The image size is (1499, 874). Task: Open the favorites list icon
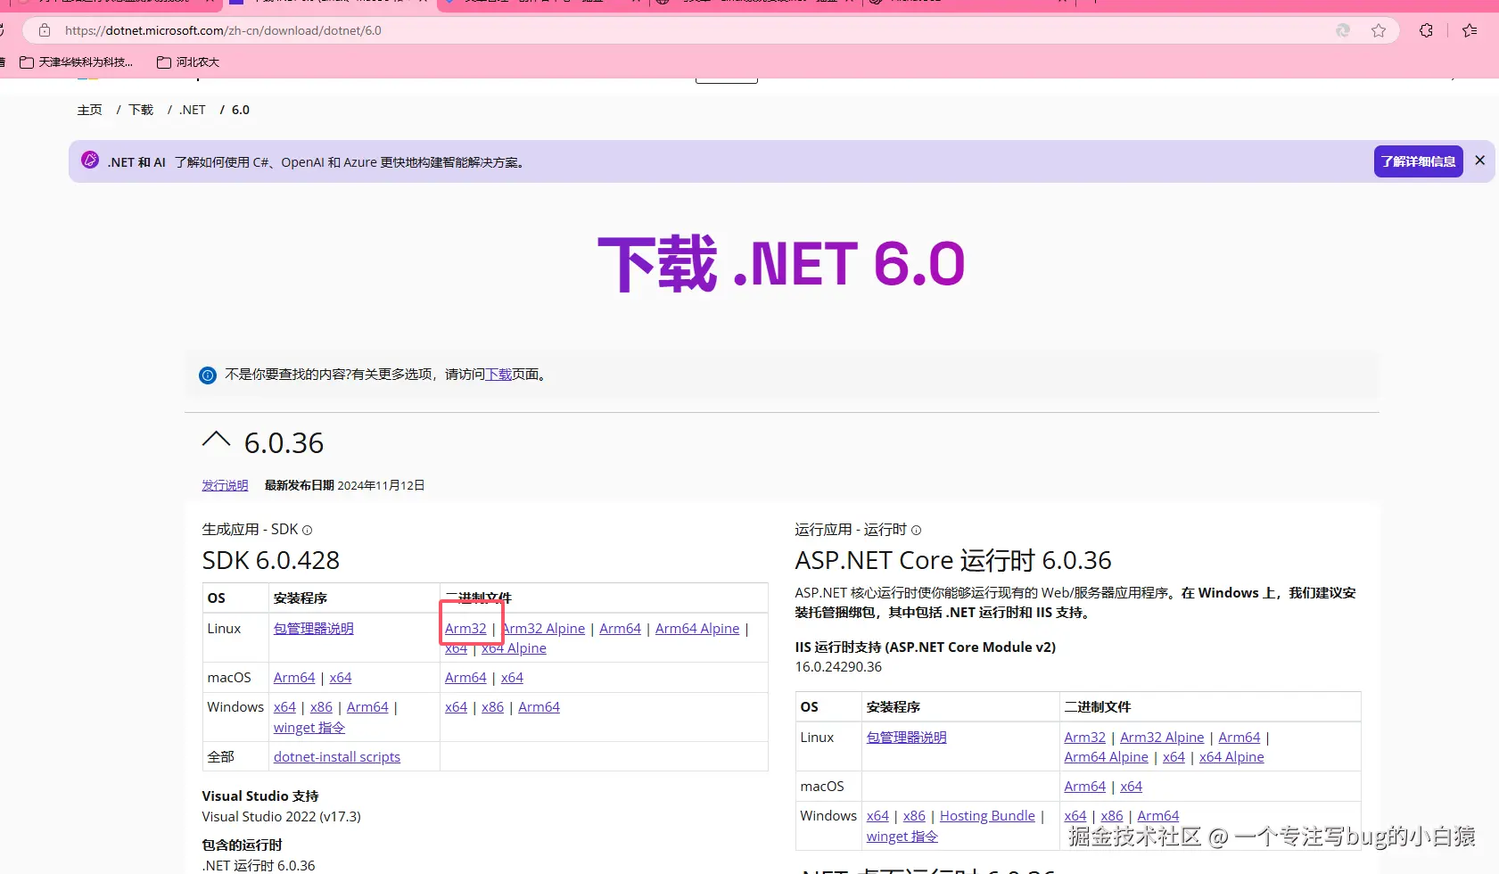tap(1470, 30)
